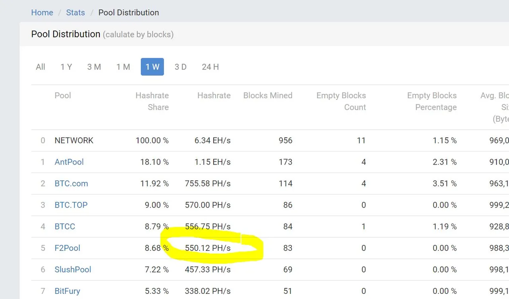
Task: Click the 755.58 PH/s hashrate value
Action: click(208, 183)
